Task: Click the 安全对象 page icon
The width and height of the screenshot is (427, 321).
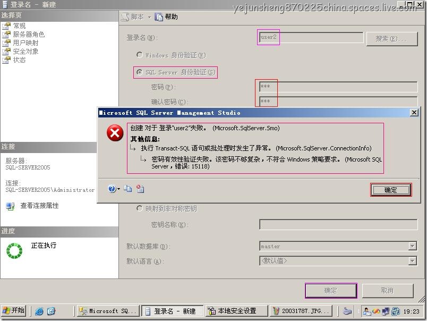Action: tap(6, 51)
